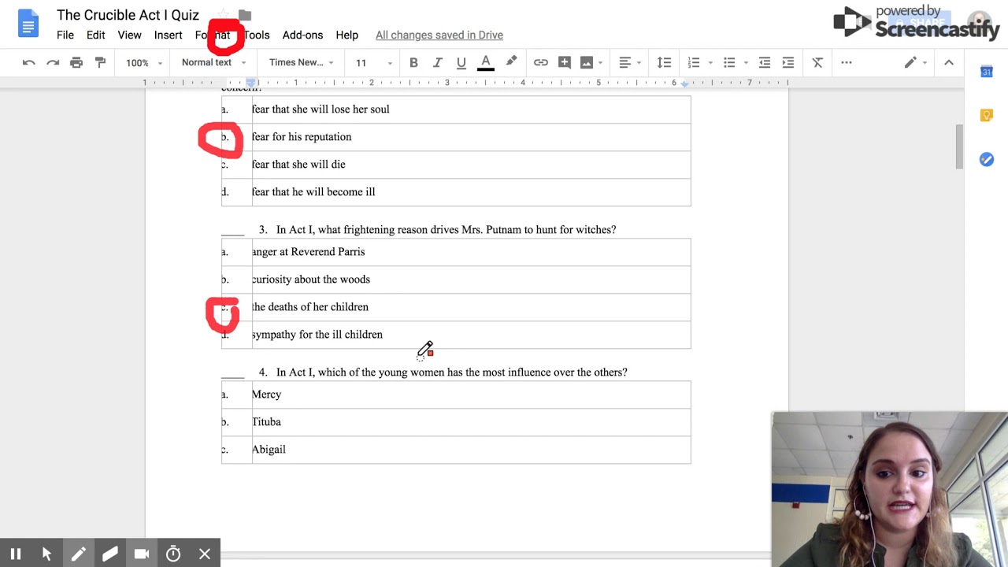Open the editing mode pencil dropdown
1008x567 pixels.
coord(916,63)
